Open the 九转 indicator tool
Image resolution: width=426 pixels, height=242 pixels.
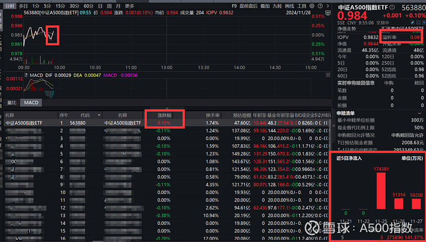point(277,6)
